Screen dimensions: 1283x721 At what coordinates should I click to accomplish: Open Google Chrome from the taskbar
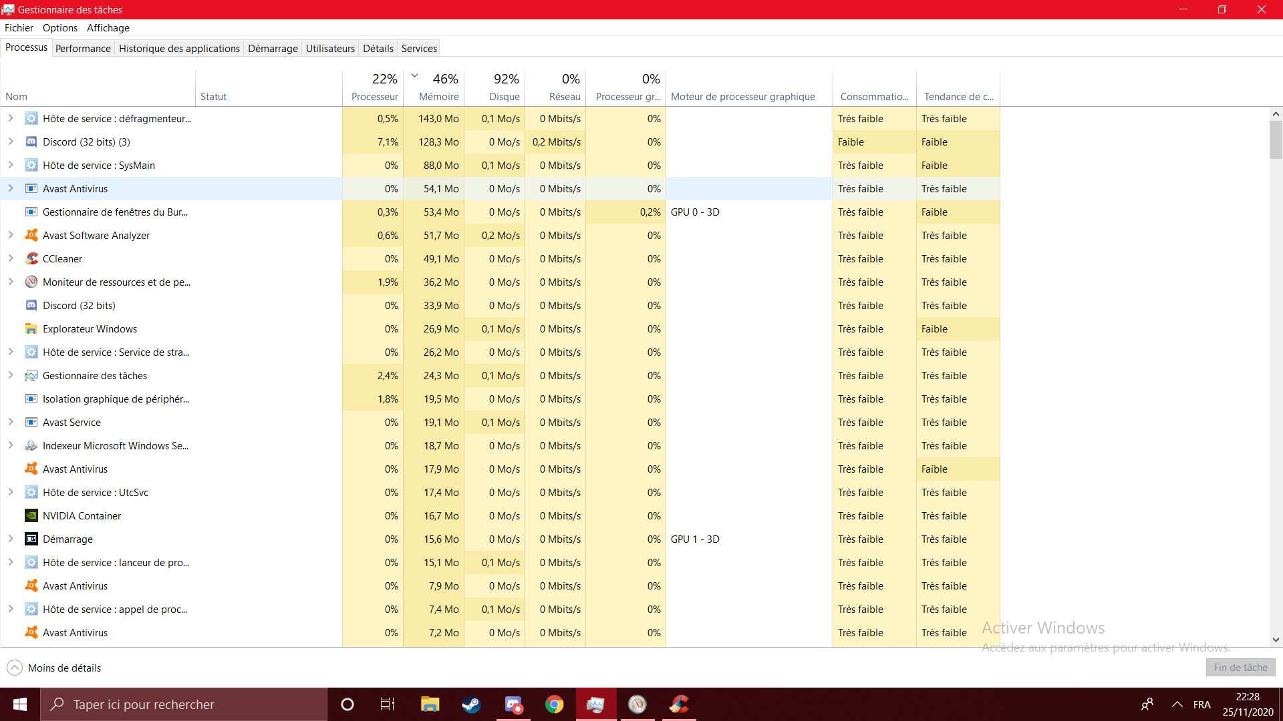554,704
